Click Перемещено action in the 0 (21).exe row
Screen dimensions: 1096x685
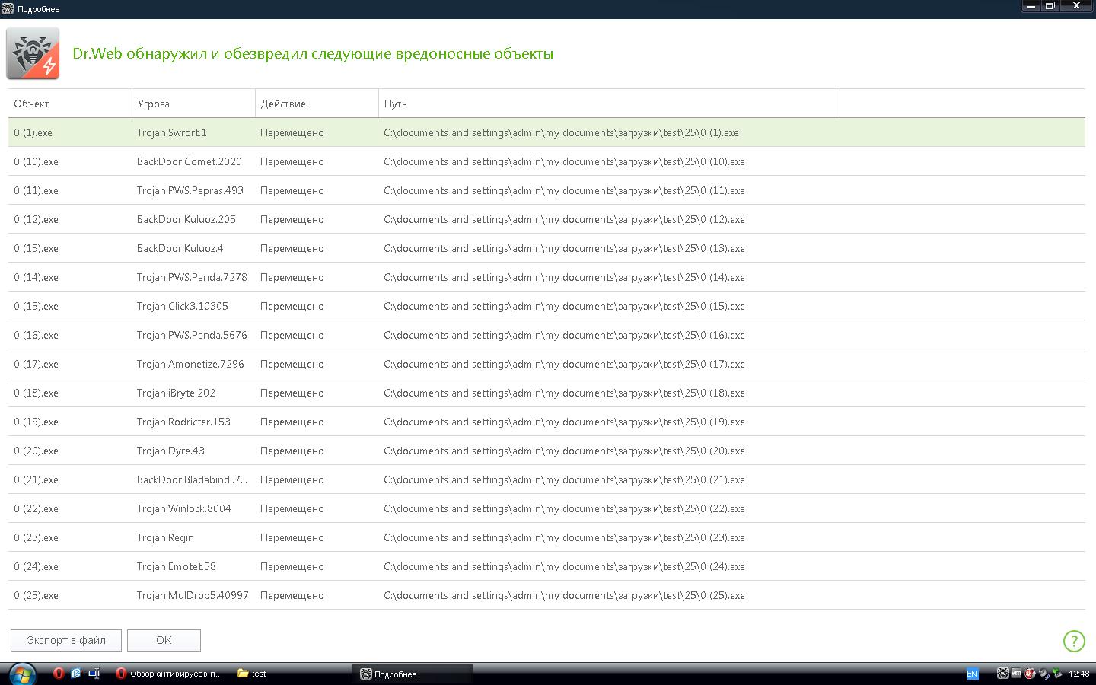point(292,479)
